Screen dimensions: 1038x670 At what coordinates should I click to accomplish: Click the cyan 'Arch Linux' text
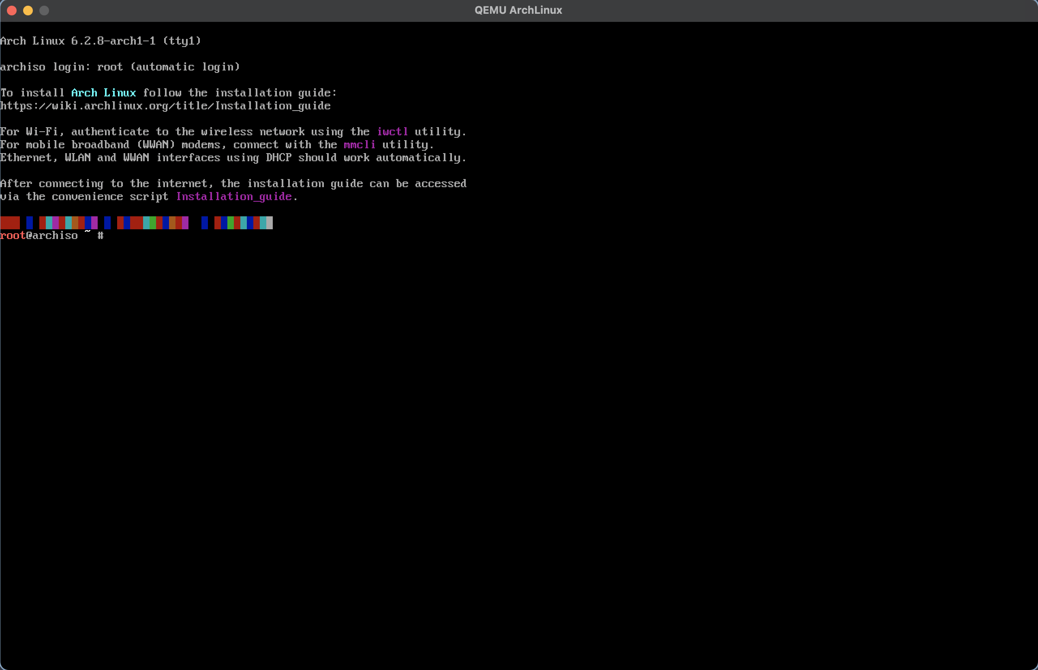pyautogui.click(x=104, y=93)
